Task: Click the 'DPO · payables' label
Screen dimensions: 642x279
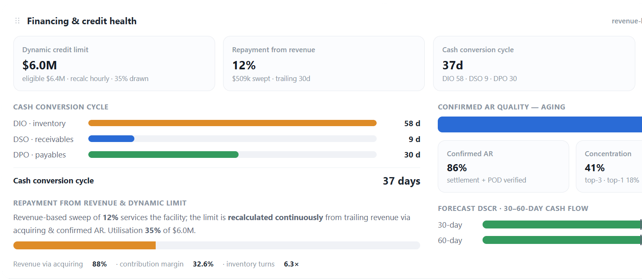Action: coord(40,155)
